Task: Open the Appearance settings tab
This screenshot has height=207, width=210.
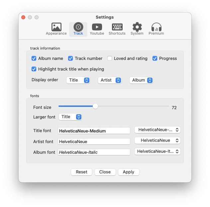Action: [x=56, y=29]
